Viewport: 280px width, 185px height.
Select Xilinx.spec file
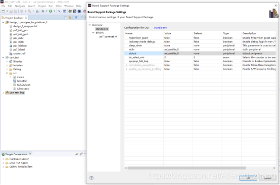[23, 89]
